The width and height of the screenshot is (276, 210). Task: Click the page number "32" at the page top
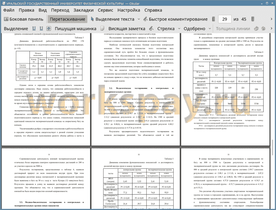(x=139, y=154)
